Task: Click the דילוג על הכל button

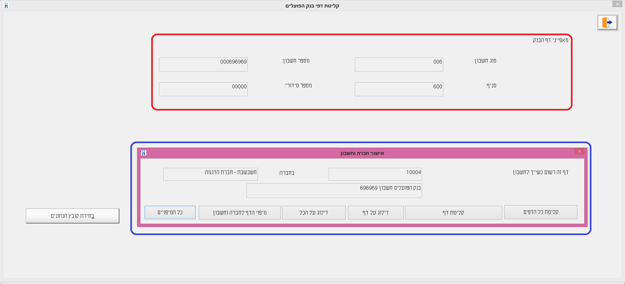Action: (x=314, y=213)
